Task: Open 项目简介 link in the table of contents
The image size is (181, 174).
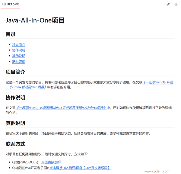Action: tap(19, 44)
